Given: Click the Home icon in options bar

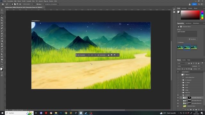Looking at the screenshot, I should pyautogui.click(x=3, y=4).
